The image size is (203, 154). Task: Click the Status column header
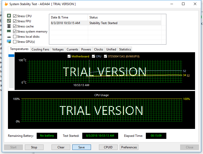[x=125, y=17]
